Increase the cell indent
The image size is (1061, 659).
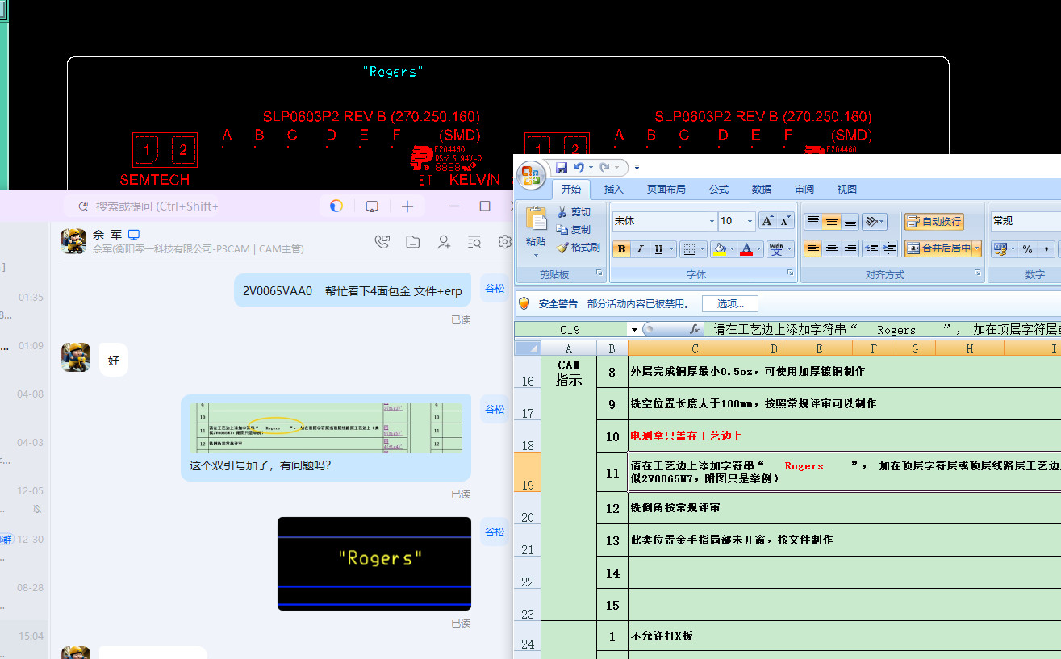click(x=890, y=248)
